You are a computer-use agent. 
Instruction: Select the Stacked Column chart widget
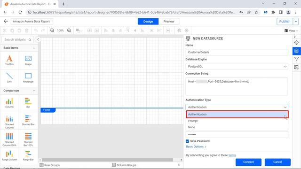pyautogui.click(x=9, y=122)
